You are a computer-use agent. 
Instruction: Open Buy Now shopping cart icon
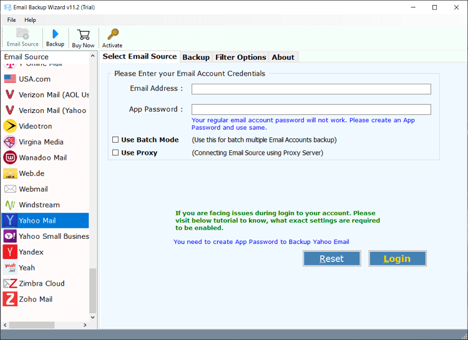[83, 35]
